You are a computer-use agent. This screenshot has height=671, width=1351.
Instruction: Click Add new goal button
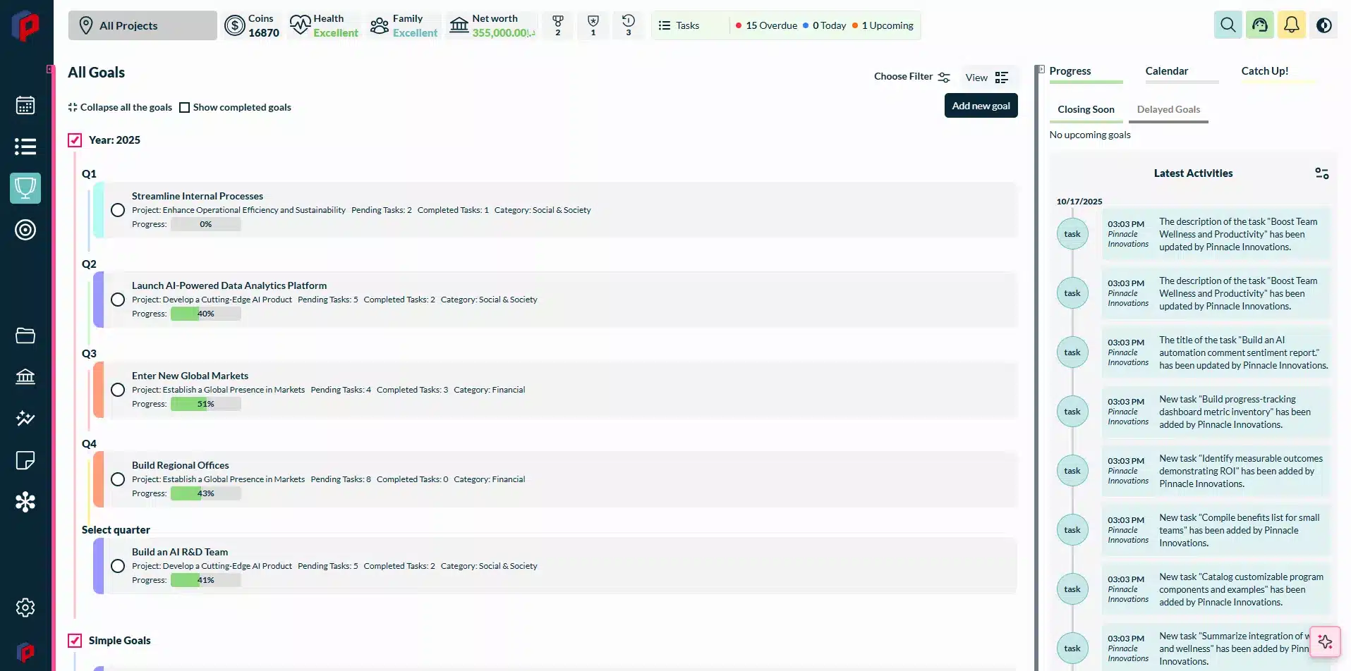[981, 106]
